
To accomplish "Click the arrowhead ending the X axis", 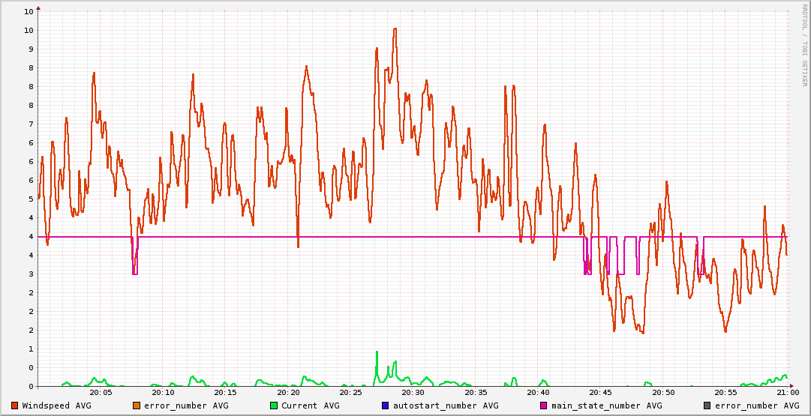I will point(791,386).
